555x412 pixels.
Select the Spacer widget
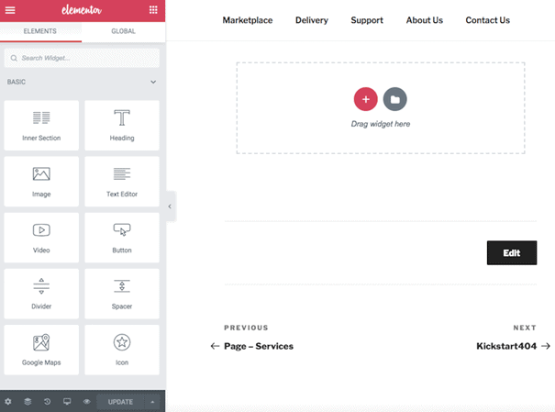tap(122, 294)
